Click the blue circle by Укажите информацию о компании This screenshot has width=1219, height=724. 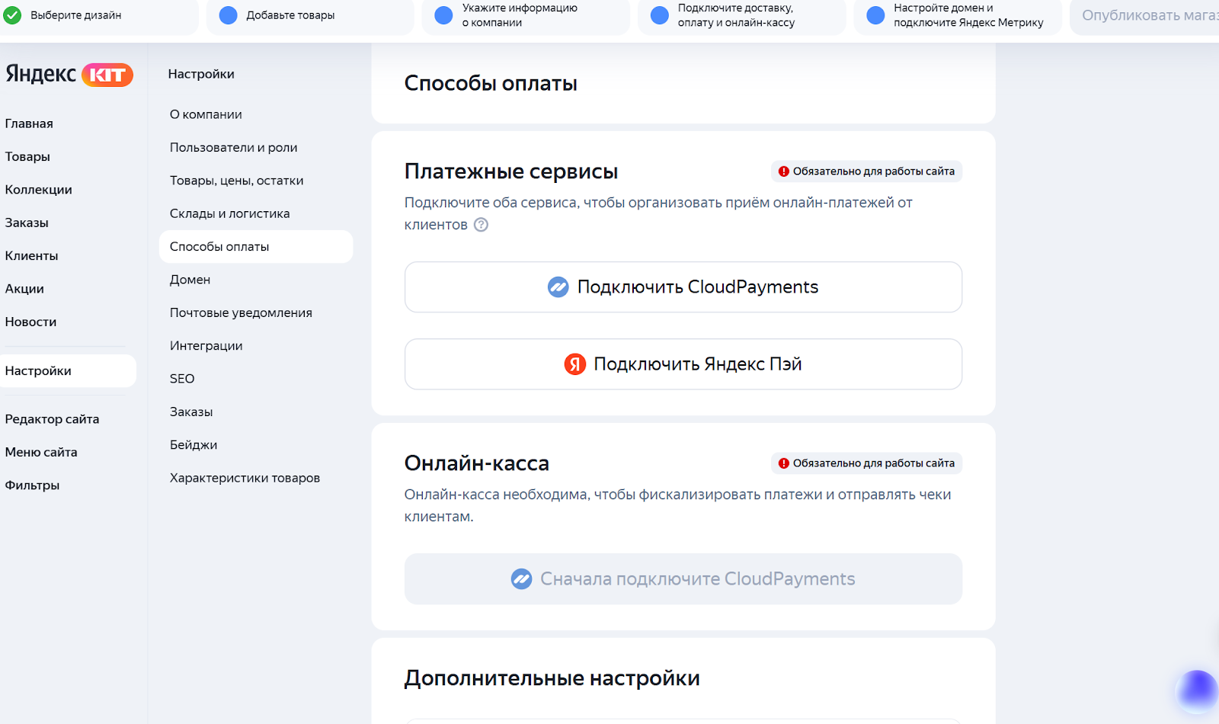[443, 15]
